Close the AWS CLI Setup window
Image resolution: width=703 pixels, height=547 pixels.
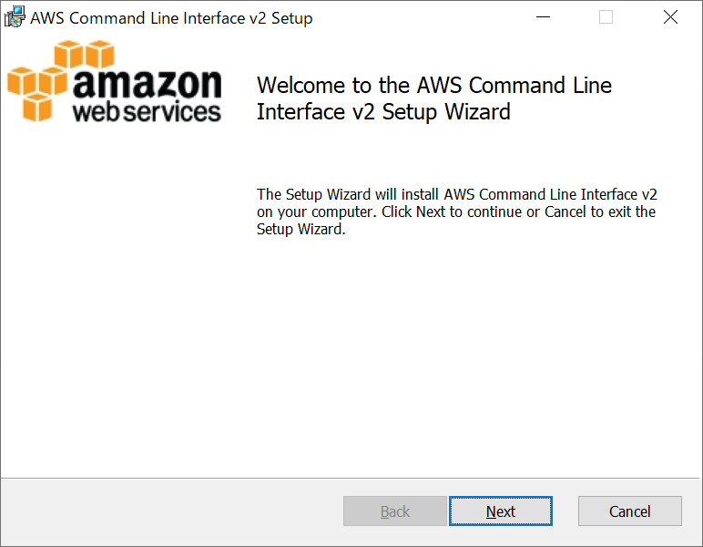click(670, 17)
